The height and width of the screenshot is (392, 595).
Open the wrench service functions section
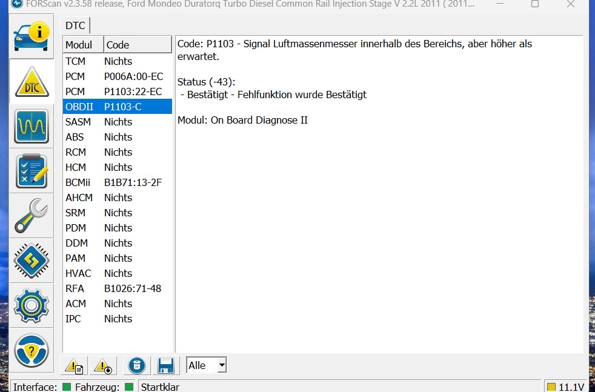pyautogui.click(x=32, y=216)
